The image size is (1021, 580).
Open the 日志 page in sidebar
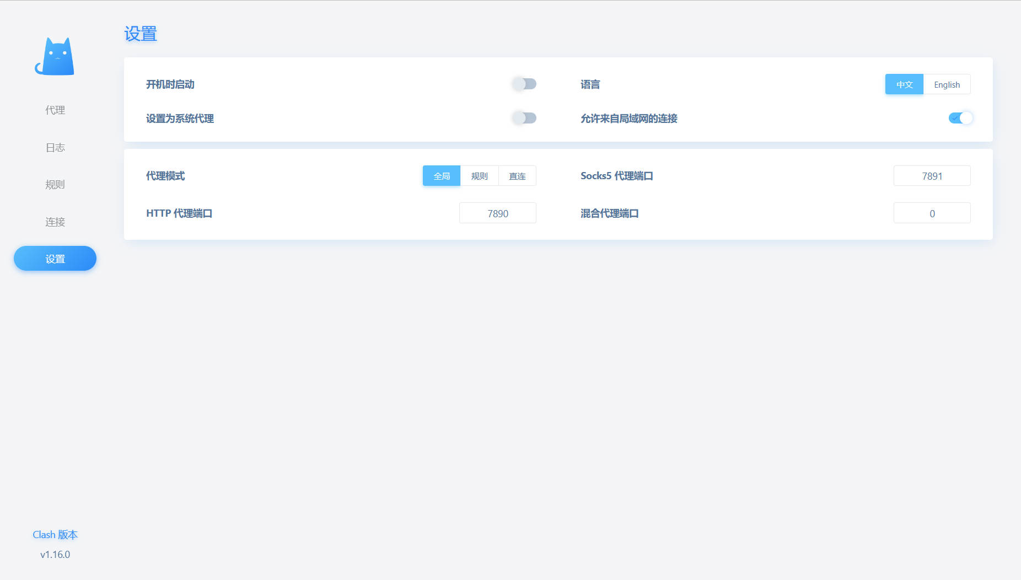tap(55, 148)
